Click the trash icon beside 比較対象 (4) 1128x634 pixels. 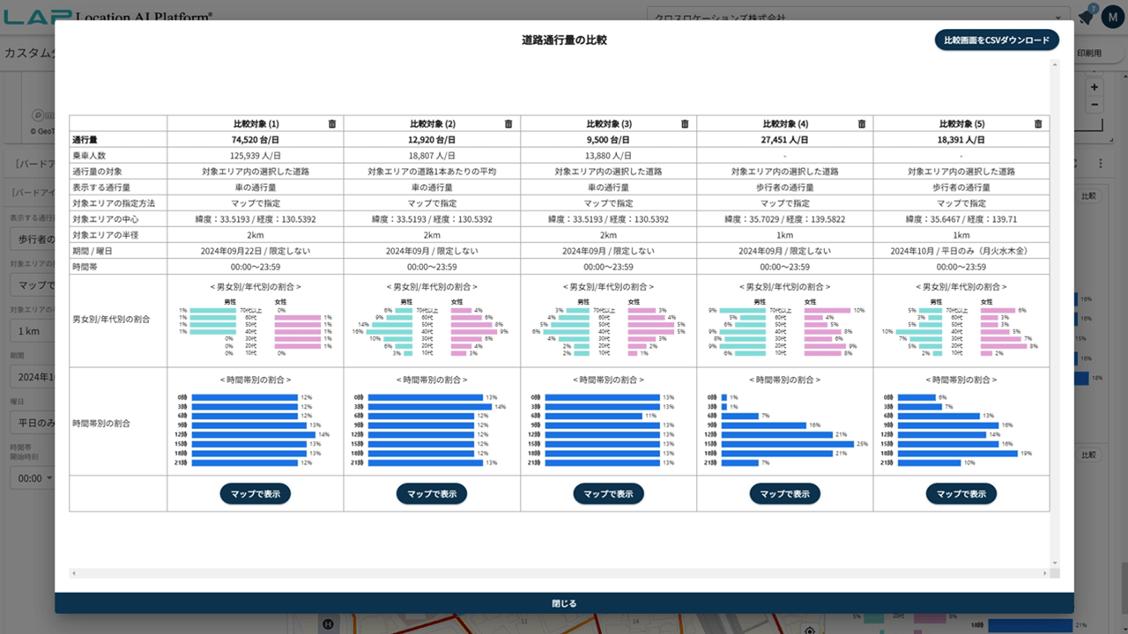[x=862, y=124]
